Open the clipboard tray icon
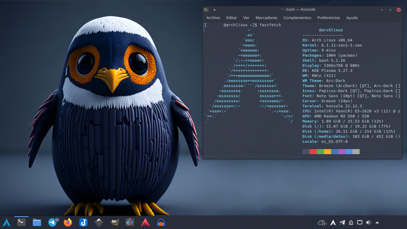The width and height of the screenshot is (407, 229). 351,222
